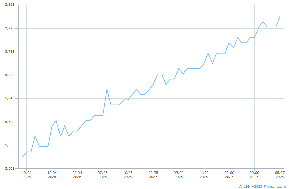Click the 11.06 2025 date label
The width and height of the screenshot is (289, 189).
pyautogui.click(x=204, y=175)
